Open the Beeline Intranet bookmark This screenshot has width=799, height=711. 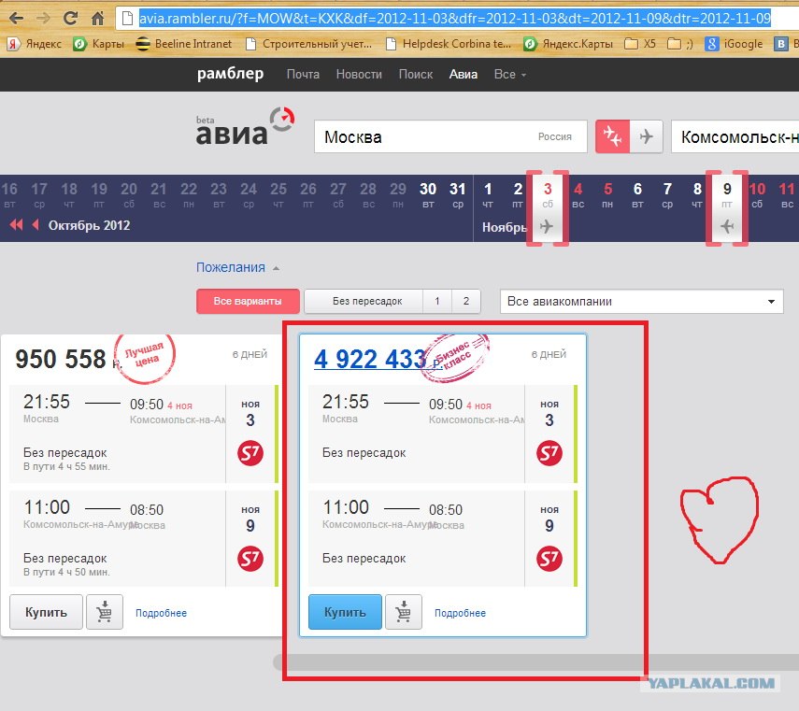tap(184, 44)
